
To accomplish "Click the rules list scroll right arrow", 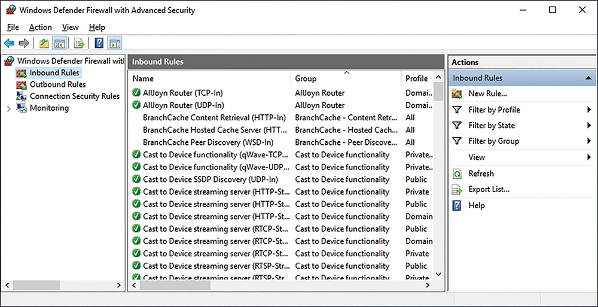I will (428, 285).
